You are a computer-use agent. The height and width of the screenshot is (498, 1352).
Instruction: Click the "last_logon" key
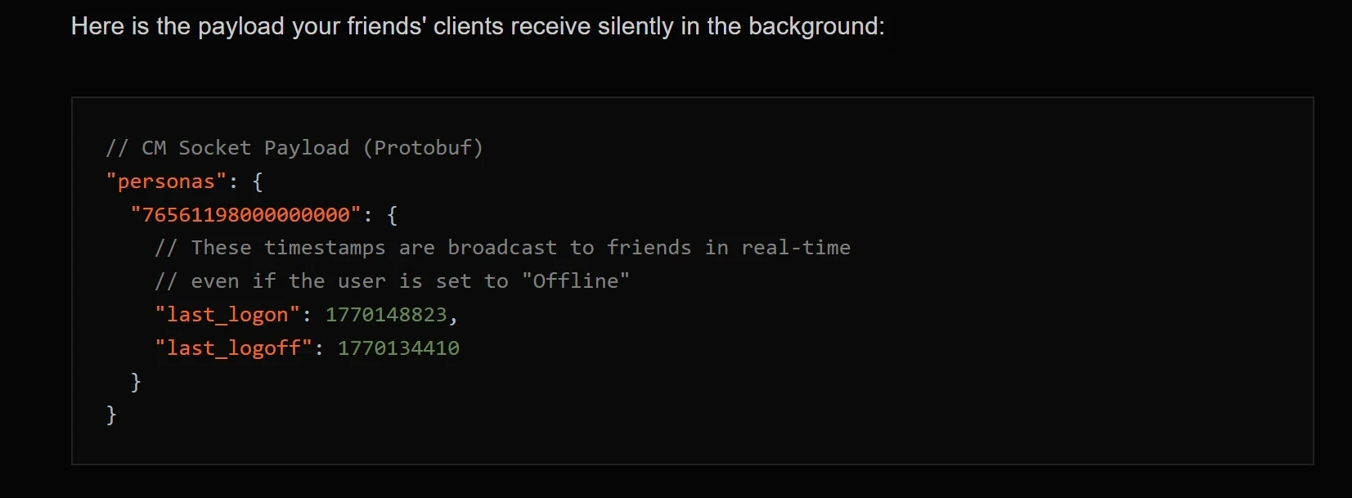click(227, 315)
